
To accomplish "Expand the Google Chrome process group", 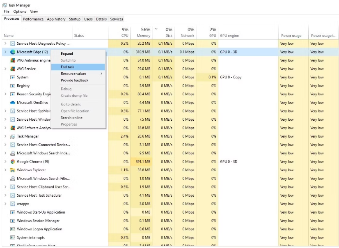I will (5, 162).
